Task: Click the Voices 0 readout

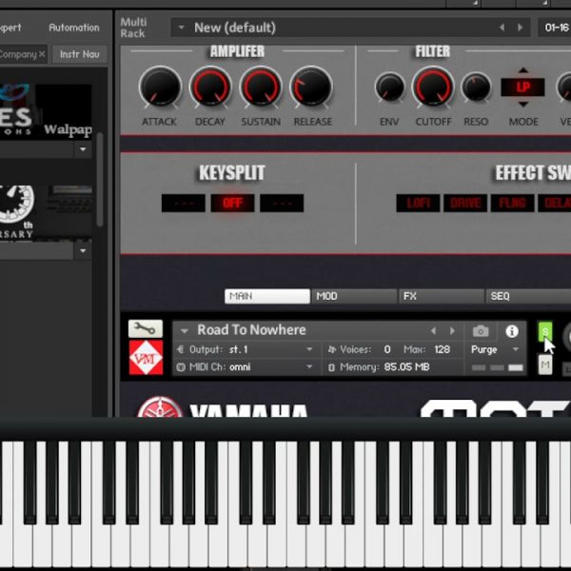Action: [387, 349]
